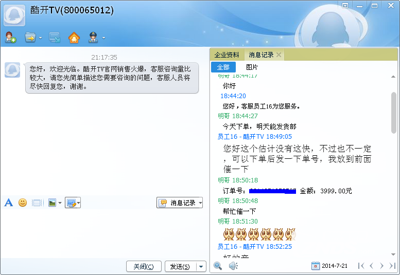This screenshot has width=400, height=275.
Task: Close the 消息记录 tab
Action: [x=279, y=55]
